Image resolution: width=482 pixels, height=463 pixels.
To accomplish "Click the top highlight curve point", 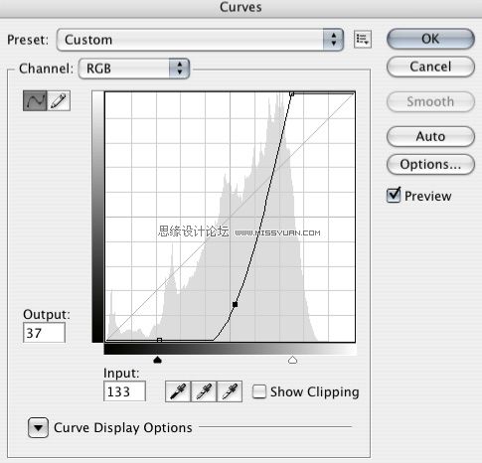I will coord(291,93).
